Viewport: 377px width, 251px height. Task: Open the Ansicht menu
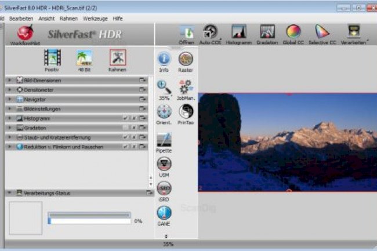pyautogui.click(x=46, y=19)
